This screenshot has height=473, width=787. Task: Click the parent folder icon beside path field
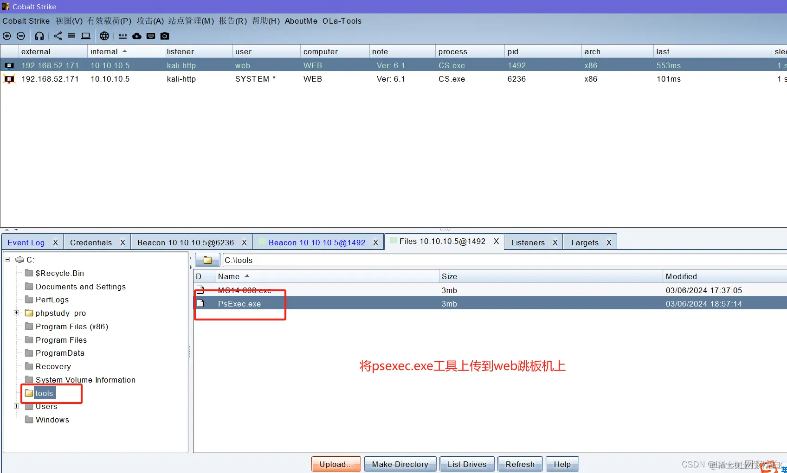click(x=207, y=260)
